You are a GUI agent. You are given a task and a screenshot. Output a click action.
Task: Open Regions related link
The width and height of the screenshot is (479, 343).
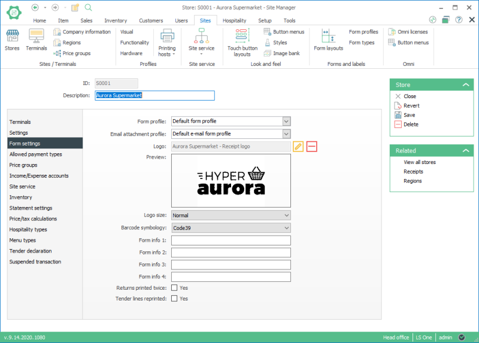point(413,181)
